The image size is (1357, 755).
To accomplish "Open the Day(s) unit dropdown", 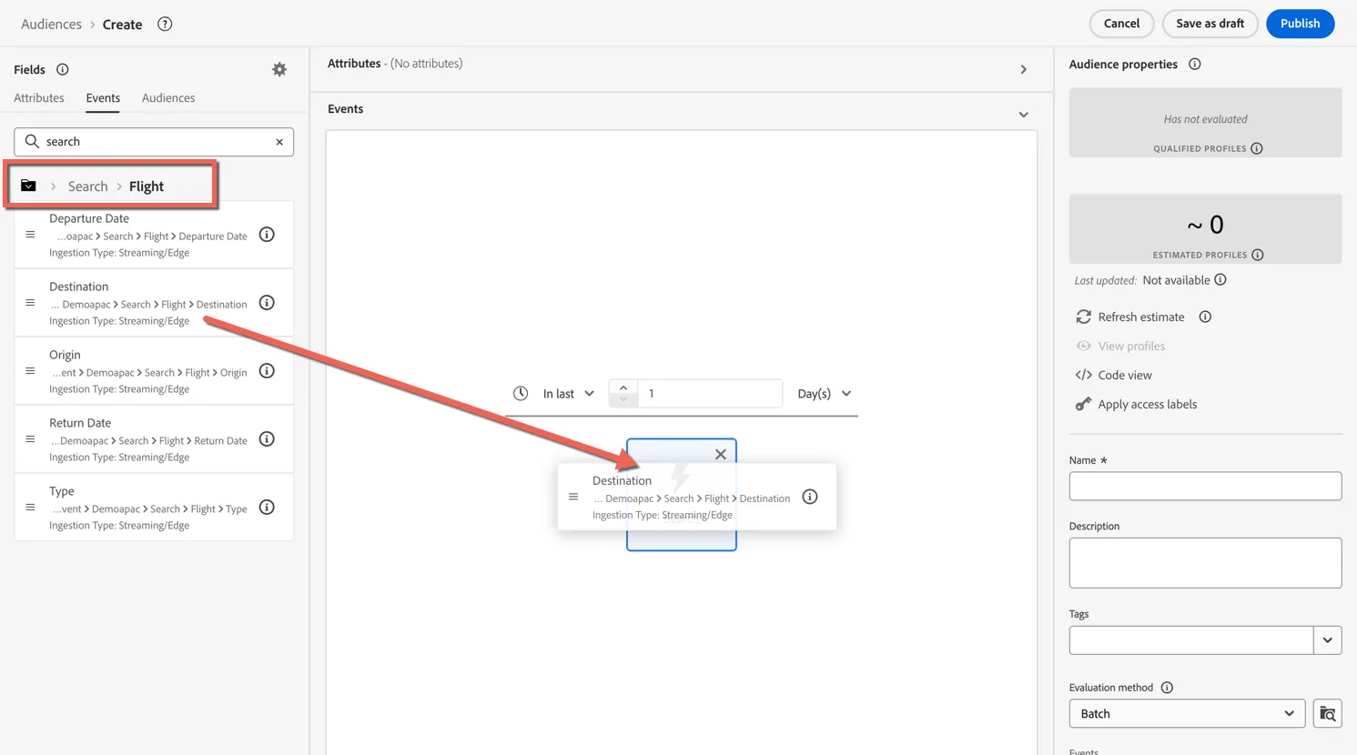I will click(x=825, y=394).
